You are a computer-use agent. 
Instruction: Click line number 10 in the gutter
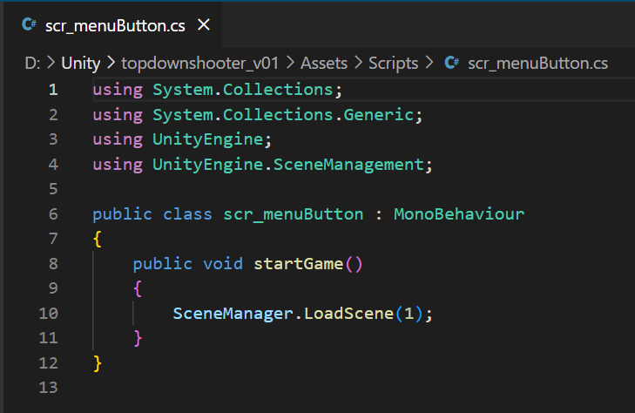49,314
